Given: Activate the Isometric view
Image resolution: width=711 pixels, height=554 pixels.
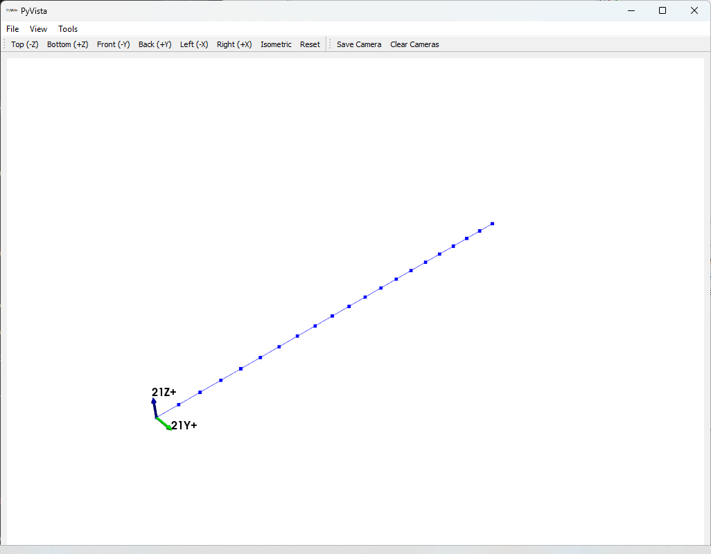Looking at the screenshot, I should coord(276,44).
